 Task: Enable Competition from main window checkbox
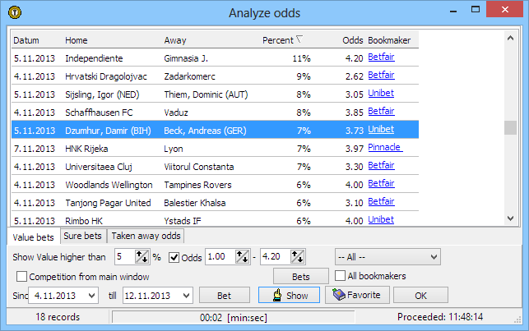click(x=22, y=276)
